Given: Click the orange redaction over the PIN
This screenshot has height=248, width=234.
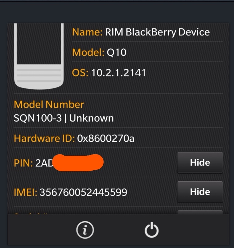Looking at the screenshot, I should (78, 163).
